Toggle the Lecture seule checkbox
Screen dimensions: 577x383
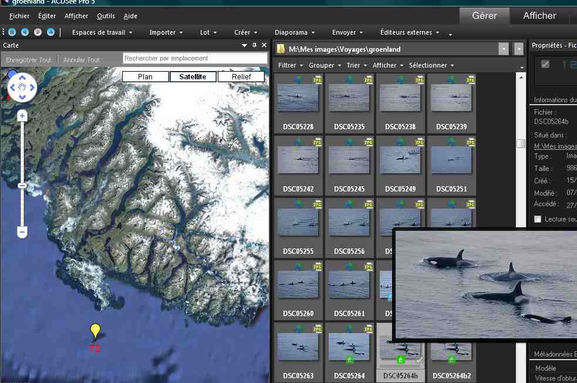click(538, 219)
